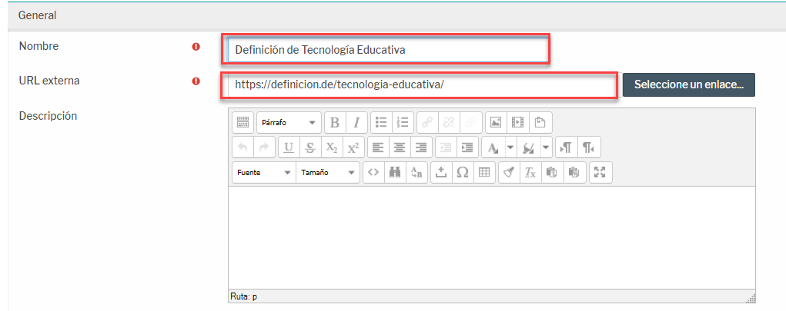Apply italic formatting in editor

(356, 122)
